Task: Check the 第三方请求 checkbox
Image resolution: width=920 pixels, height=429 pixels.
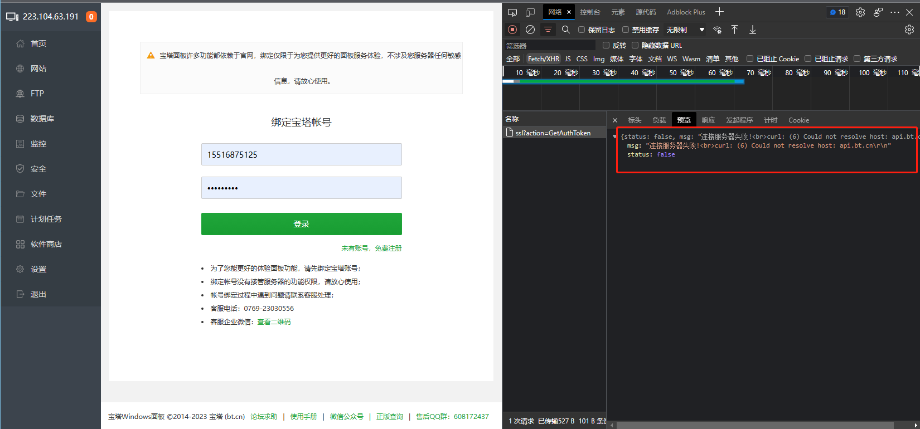Action: click(x=857, y=58)
